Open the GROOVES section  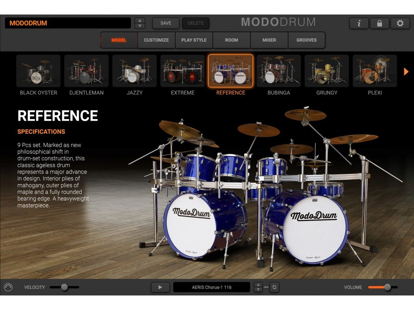306,40
